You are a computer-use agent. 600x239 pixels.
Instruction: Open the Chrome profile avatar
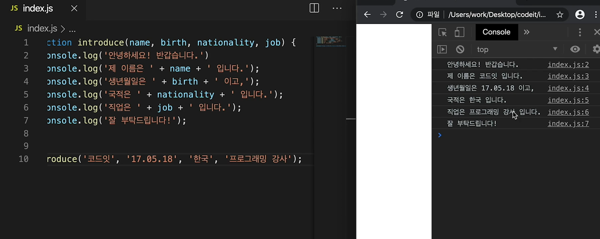[580, 15]
